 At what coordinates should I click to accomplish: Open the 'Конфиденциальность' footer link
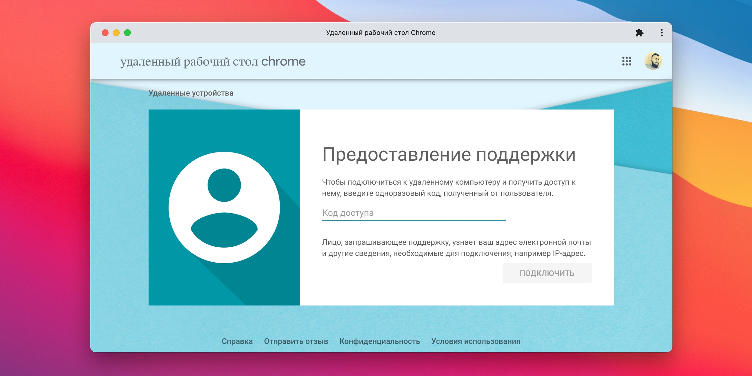point(380,341)
